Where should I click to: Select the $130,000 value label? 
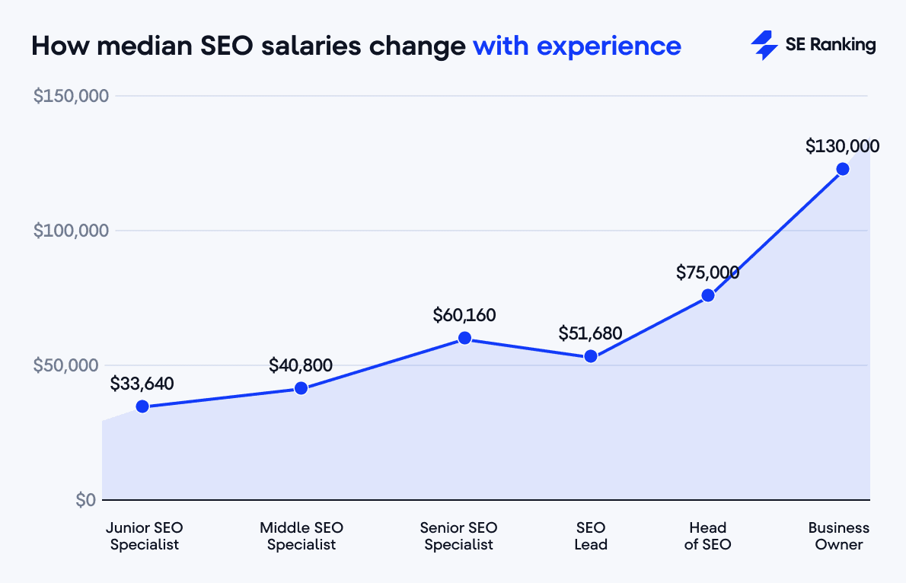(843, 146)
